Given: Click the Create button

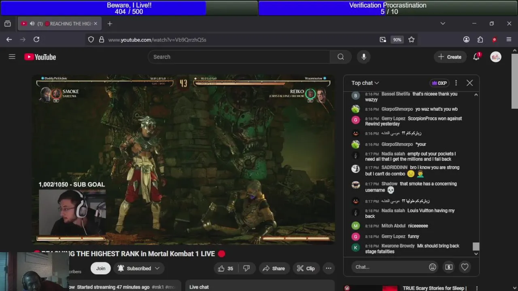Looking at the screenshot, I should [450, 57].
